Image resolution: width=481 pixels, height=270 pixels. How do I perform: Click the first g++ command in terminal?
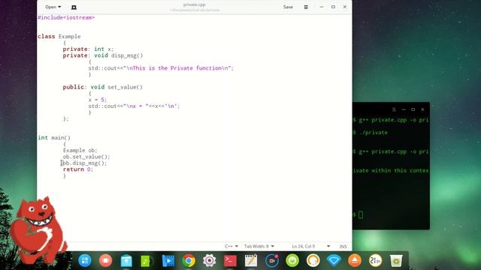coord(394,120)
